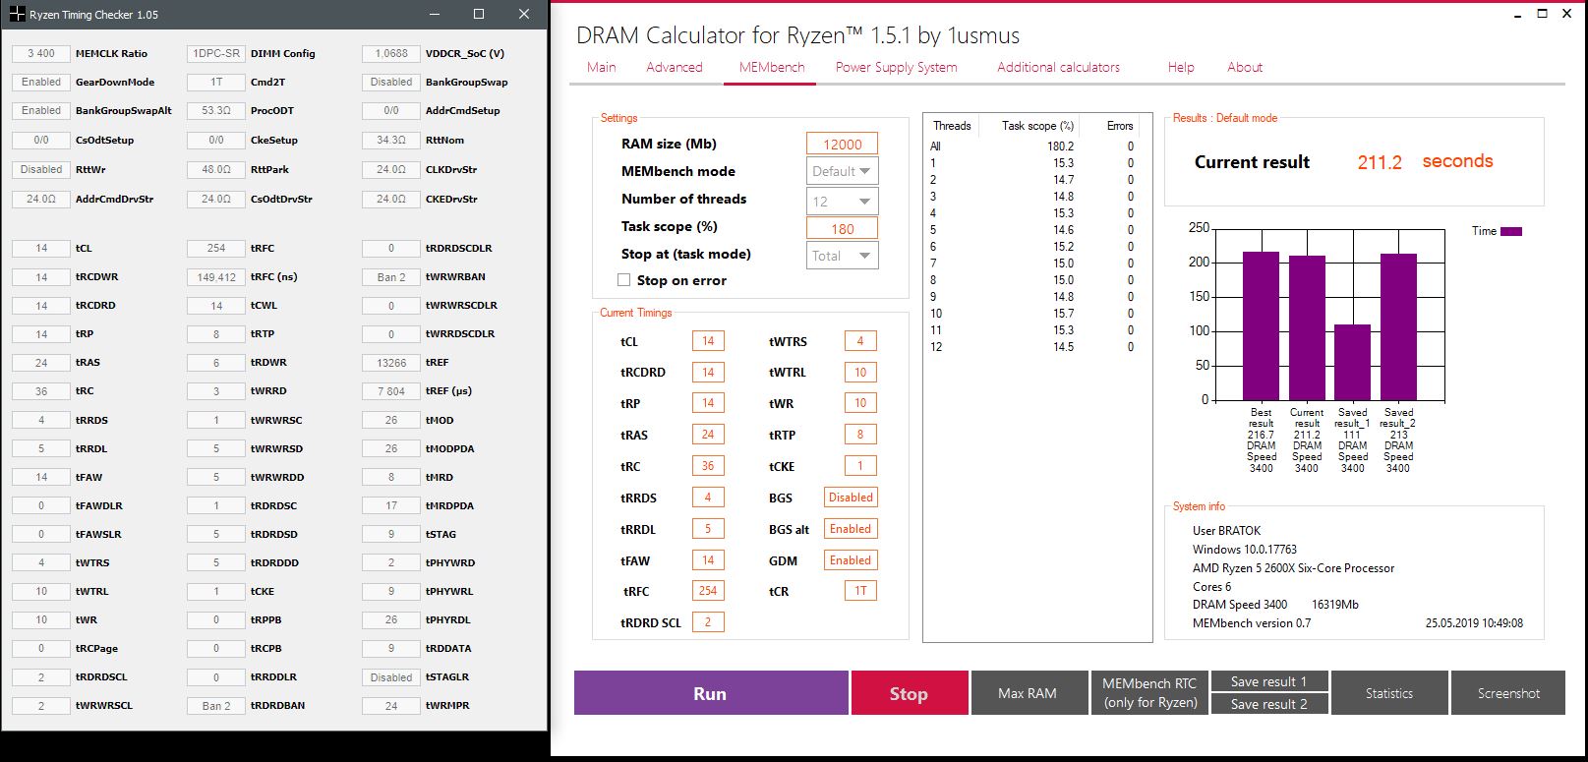Screen dimensions: 1588x762
Task: Maximize the DRAM Calculator window
Action: tap(1542, 14)
